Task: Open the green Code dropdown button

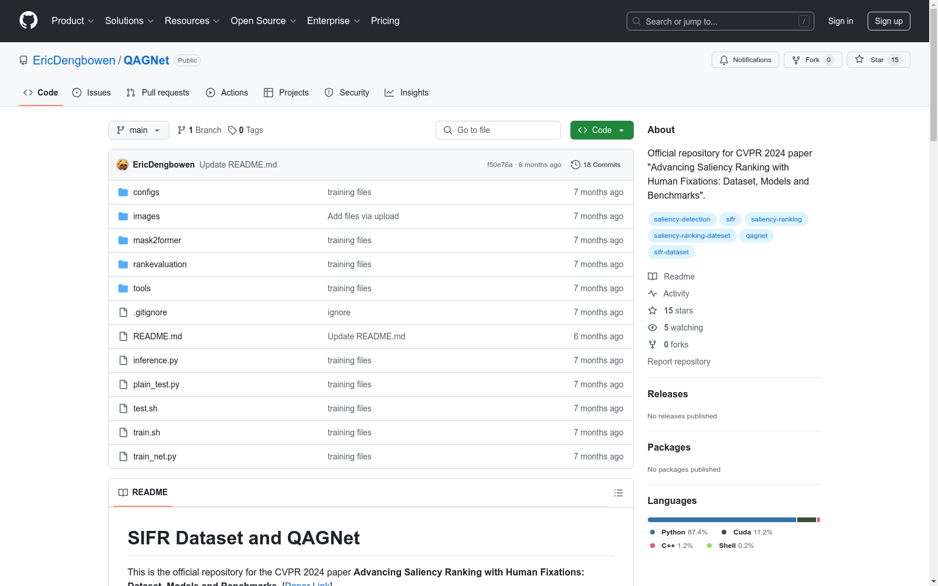Action: tap(601, 130)
